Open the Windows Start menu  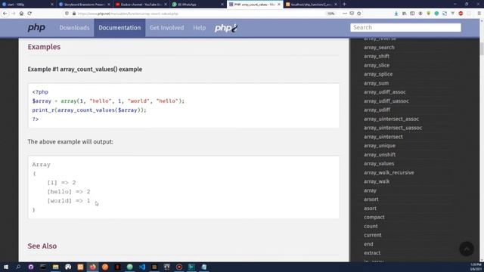6,267
